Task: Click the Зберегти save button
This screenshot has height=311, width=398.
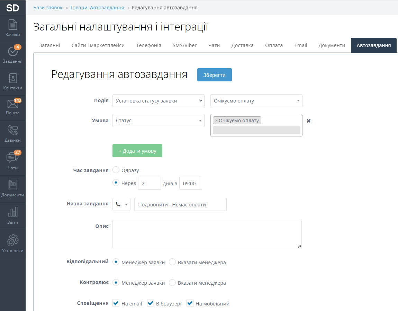Action: point(214,75)
